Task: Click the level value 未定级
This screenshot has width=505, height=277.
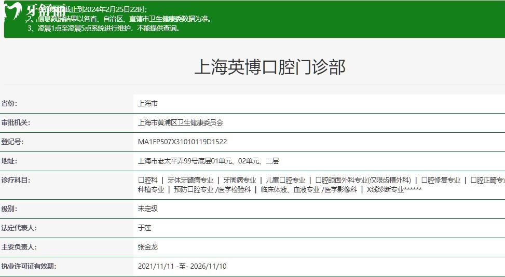Action: point(148,209)
